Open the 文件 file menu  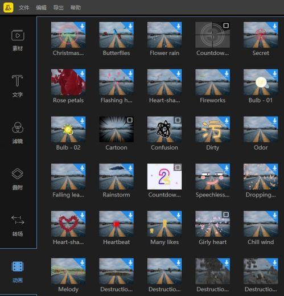24,7
